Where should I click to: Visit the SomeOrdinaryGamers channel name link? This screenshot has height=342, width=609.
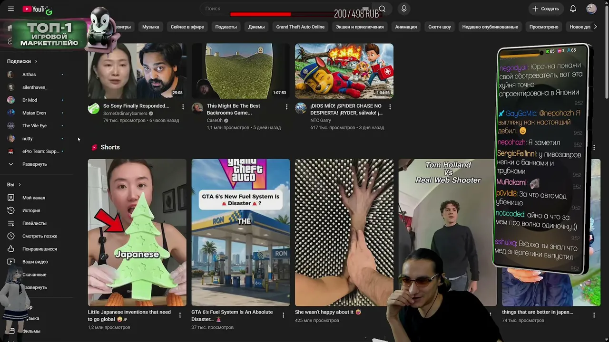tap(125, 114)
